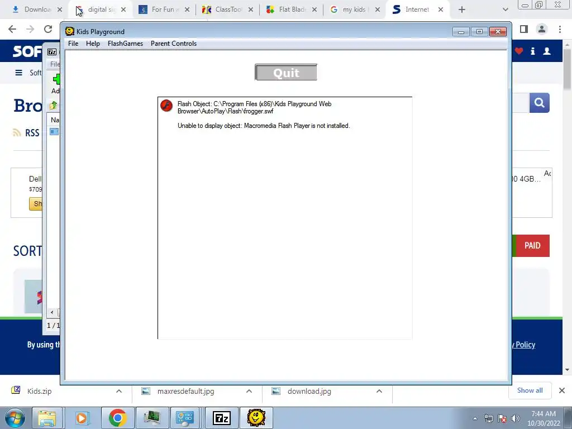Open the Chrome profile avatar

pyautogui.click(x=542, y=29)
